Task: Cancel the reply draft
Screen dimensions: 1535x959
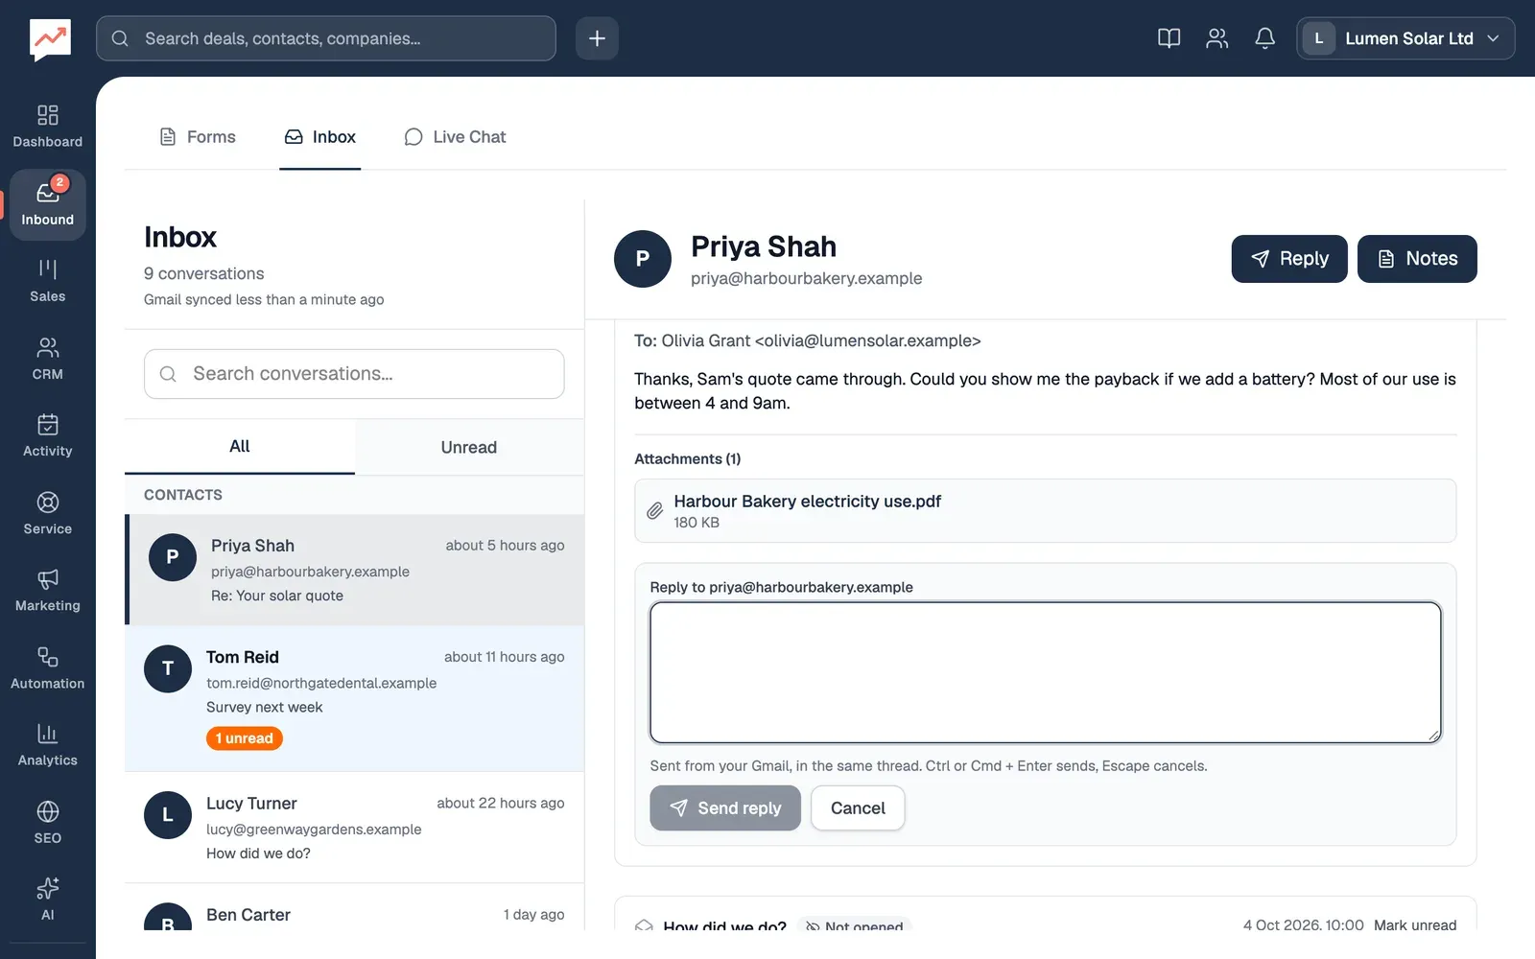Action: click(858, 808)
